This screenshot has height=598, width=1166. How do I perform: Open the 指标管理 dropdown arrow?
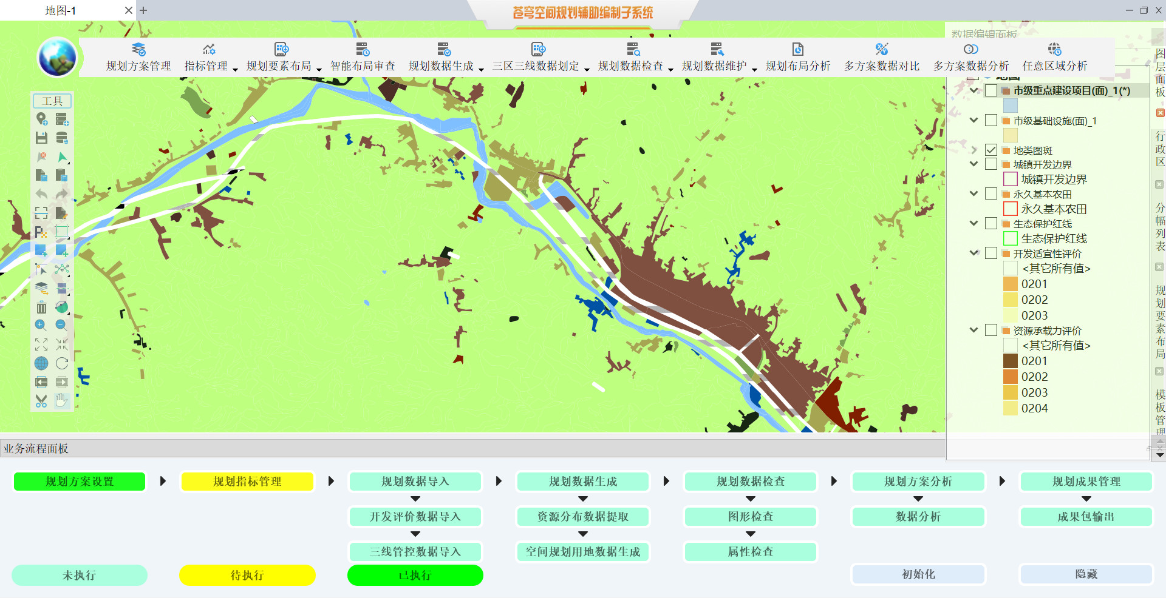point(235,69)
